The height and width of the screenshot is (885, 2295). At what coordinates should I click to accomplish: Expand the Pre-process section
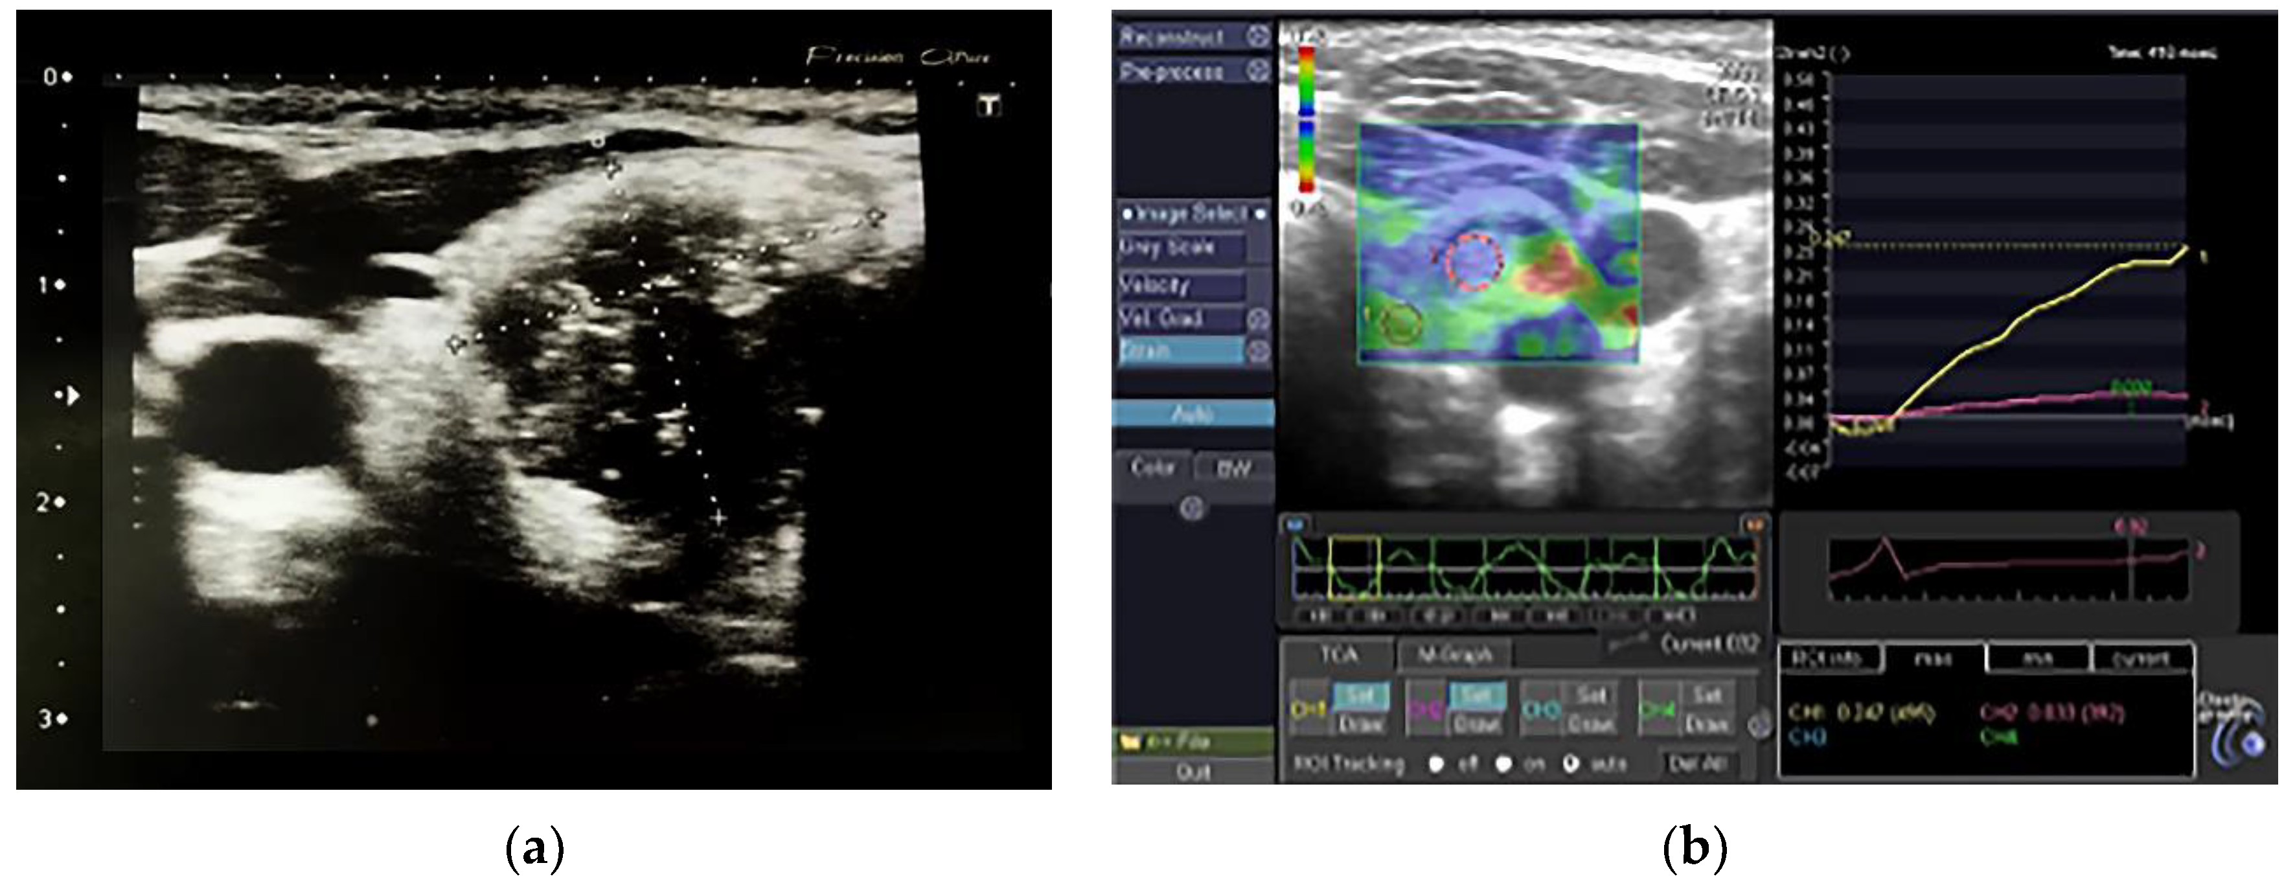pyautogui.click(x=1172, y=71)
